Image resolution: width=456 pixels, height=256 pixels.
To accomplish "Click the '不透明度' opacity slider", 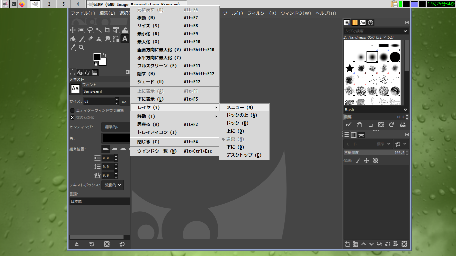I will [x=374, y=153].
